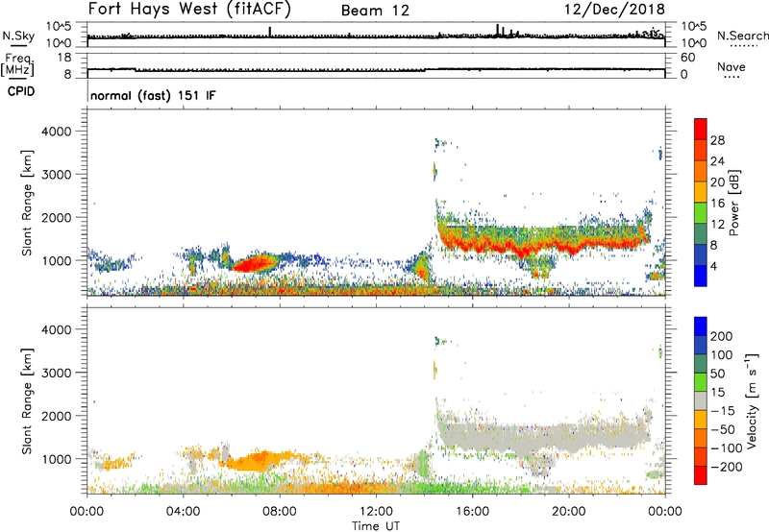
Task: Click the "20:00" time tick label
Action: pyautogui.click(x=569, y=512)
